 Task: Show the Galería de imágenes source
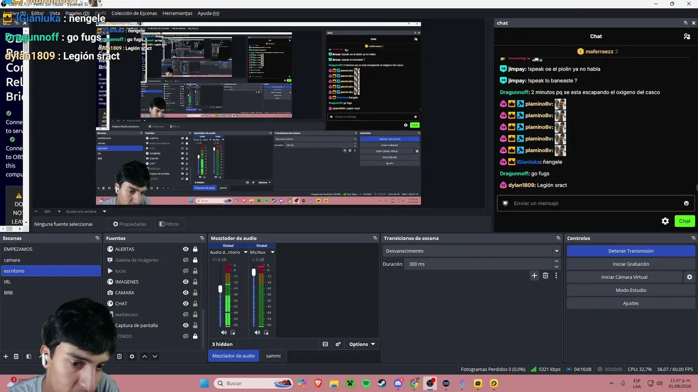[x=185, y=260]
